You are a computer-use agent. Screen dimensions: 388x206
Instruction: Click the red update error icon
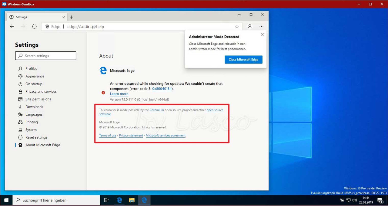(x=103, y=93)
